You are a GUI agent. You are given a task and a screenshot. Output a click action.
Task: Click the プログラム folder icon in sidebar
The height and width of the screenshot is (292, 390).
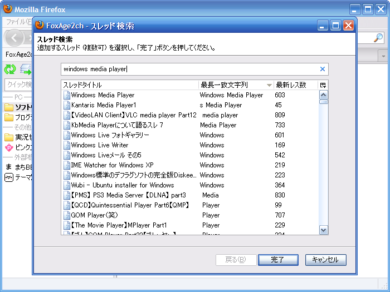point(9,117)
